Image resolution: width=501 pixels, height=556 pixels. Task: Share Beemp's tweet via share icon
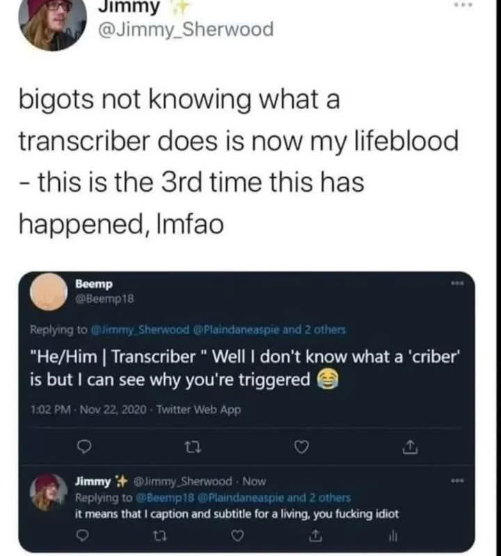410,447
